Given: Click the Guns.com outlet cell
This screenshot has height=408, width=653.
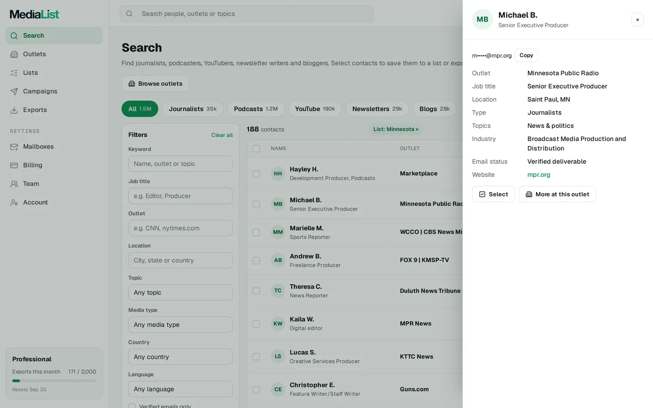Looking at the screenshot, I should pyautogui.click(x=414, y=389).
